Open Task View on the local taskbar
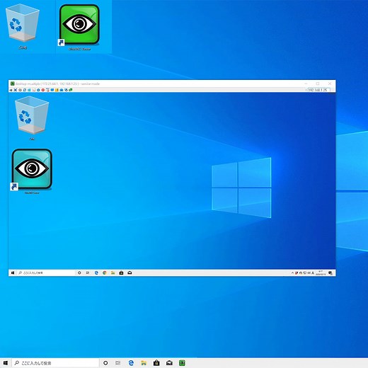The image size is (368, 368). pyautogui.click(x=117, y=363)
